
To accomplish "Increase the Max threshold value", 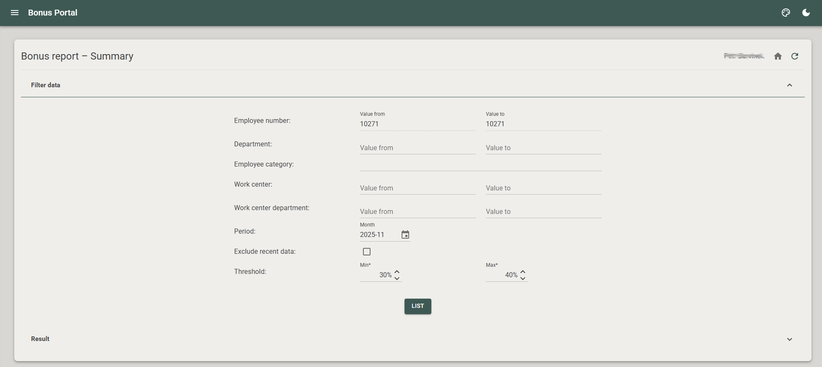I will click(x=523, y=272).
